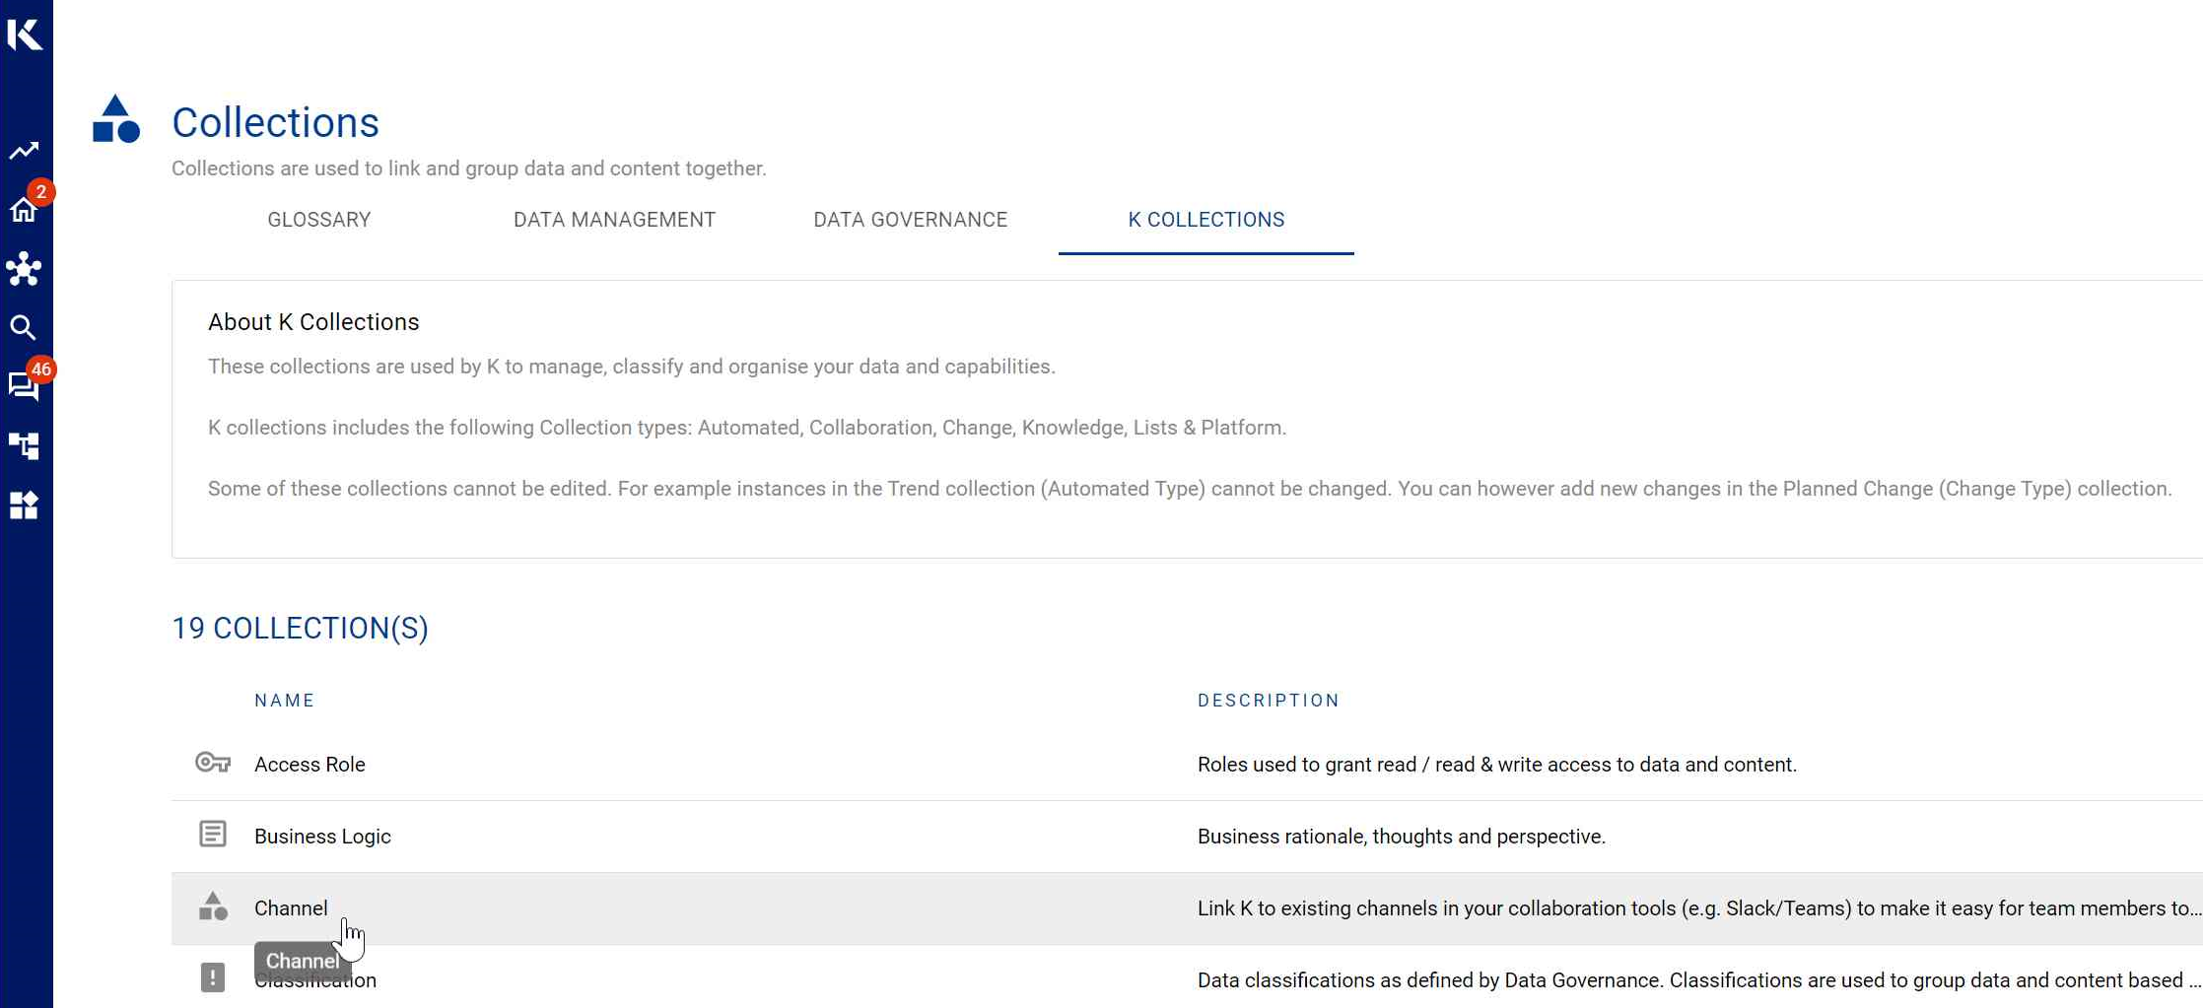Go to Home via sidebar icon
Image resolution: width=2203 pixels, height=1008 pixels.
(x=24, y=210)
